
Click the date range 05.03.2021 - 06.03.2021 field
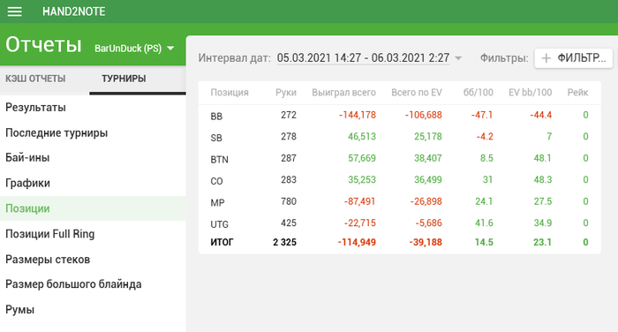tap(363, 58)
